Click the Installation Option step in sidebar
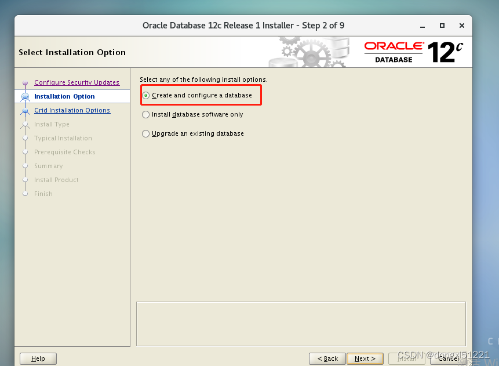Image resolution: width=499 pixels, height=366 pixels. pyautogui.click(x=64, y=96)
